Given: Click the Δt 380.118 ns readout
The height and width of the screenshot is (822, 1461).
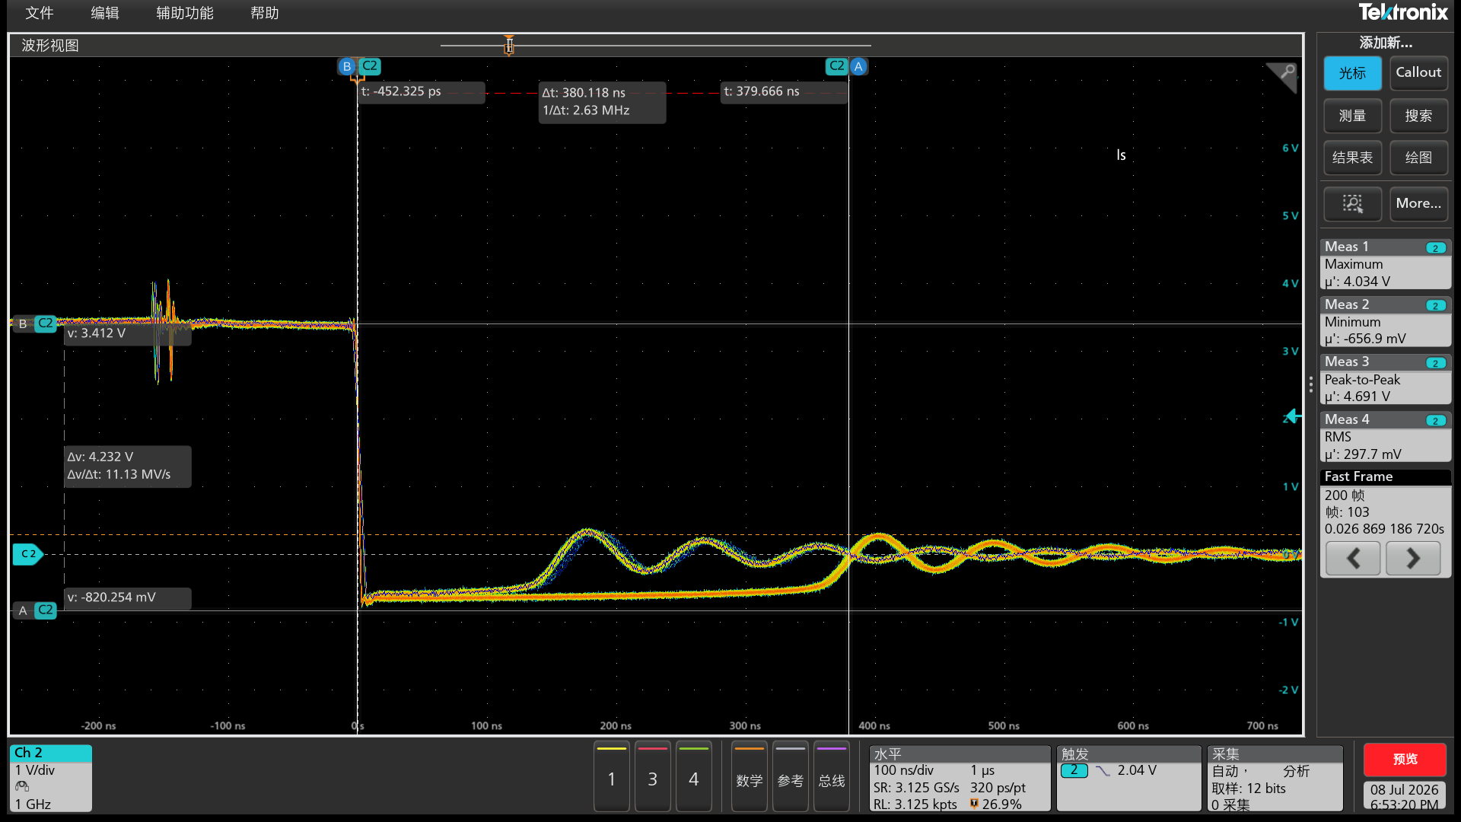Looking at the screenshot, I should point(602,101).
